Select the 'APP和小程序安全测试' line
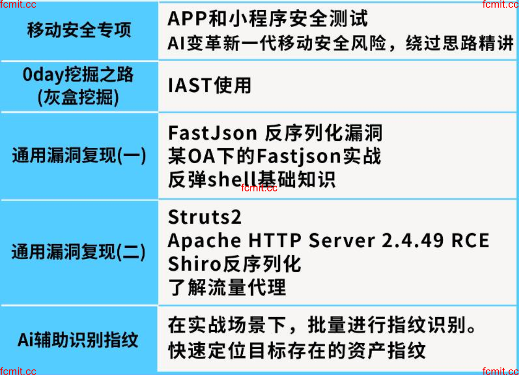The width and height of the screenshot is (519, 375). (268, 18)
